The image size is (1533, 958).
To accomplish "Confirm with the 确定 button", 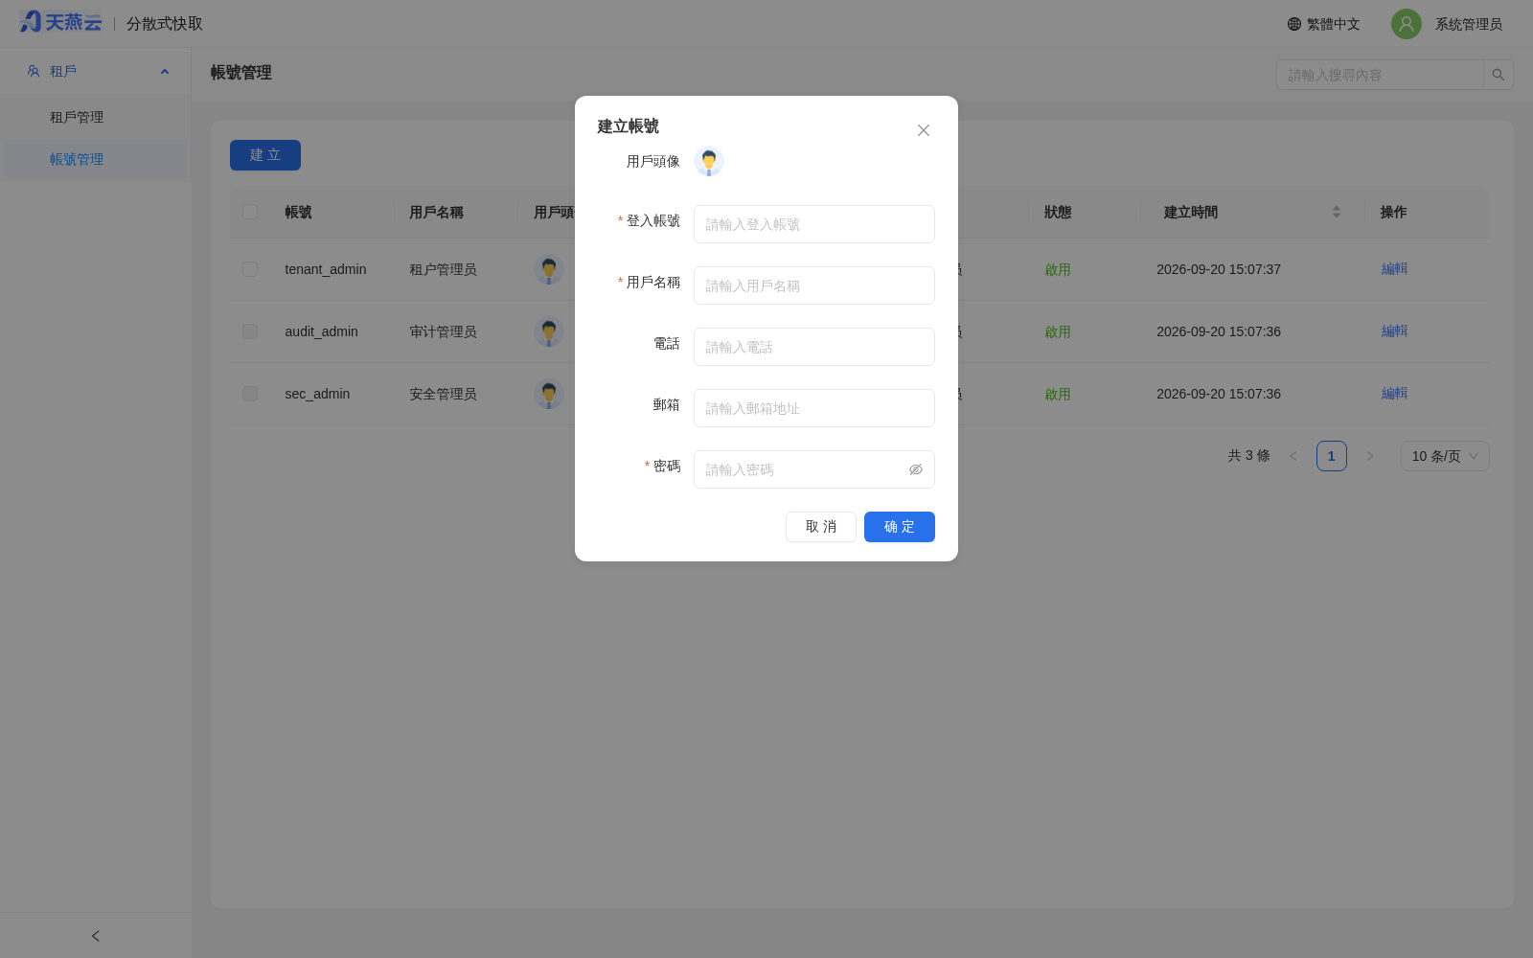I will [x=900, y=527].
